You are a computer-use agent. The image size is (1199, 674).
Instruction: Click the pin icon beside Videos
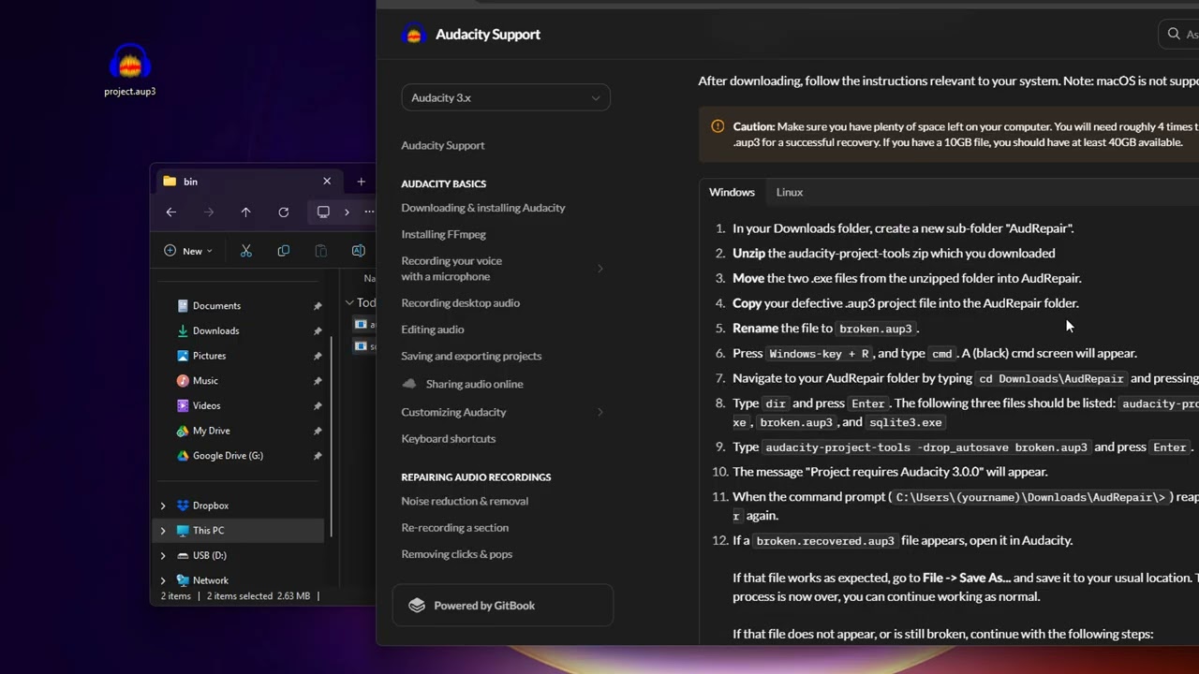click(x=318, y=406)
